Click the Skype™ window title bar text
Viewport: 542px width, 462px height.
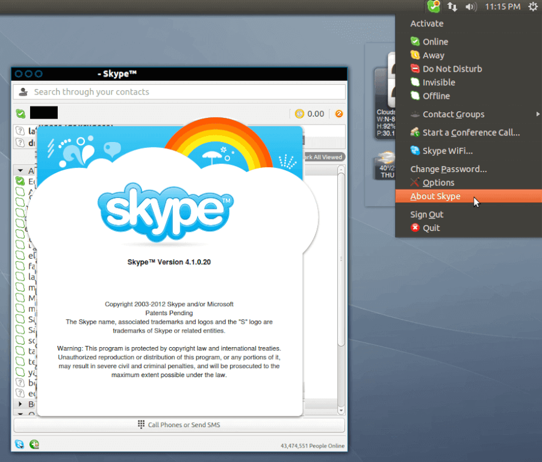(x=117, y=73)
